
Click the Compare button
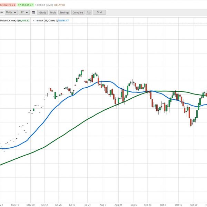(78, 12)
